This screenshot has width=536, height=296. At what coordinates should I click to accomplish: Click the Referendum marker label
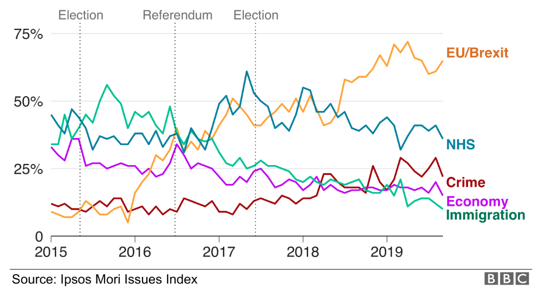click(x=177, y=15)
